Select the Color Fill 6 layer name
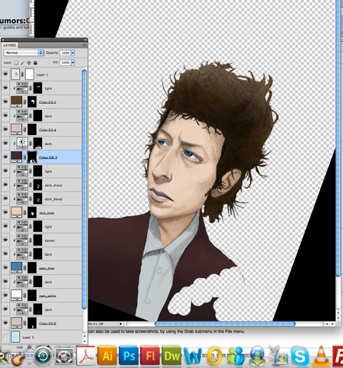Viewport: 343px width, 368px height. [47, 324]
